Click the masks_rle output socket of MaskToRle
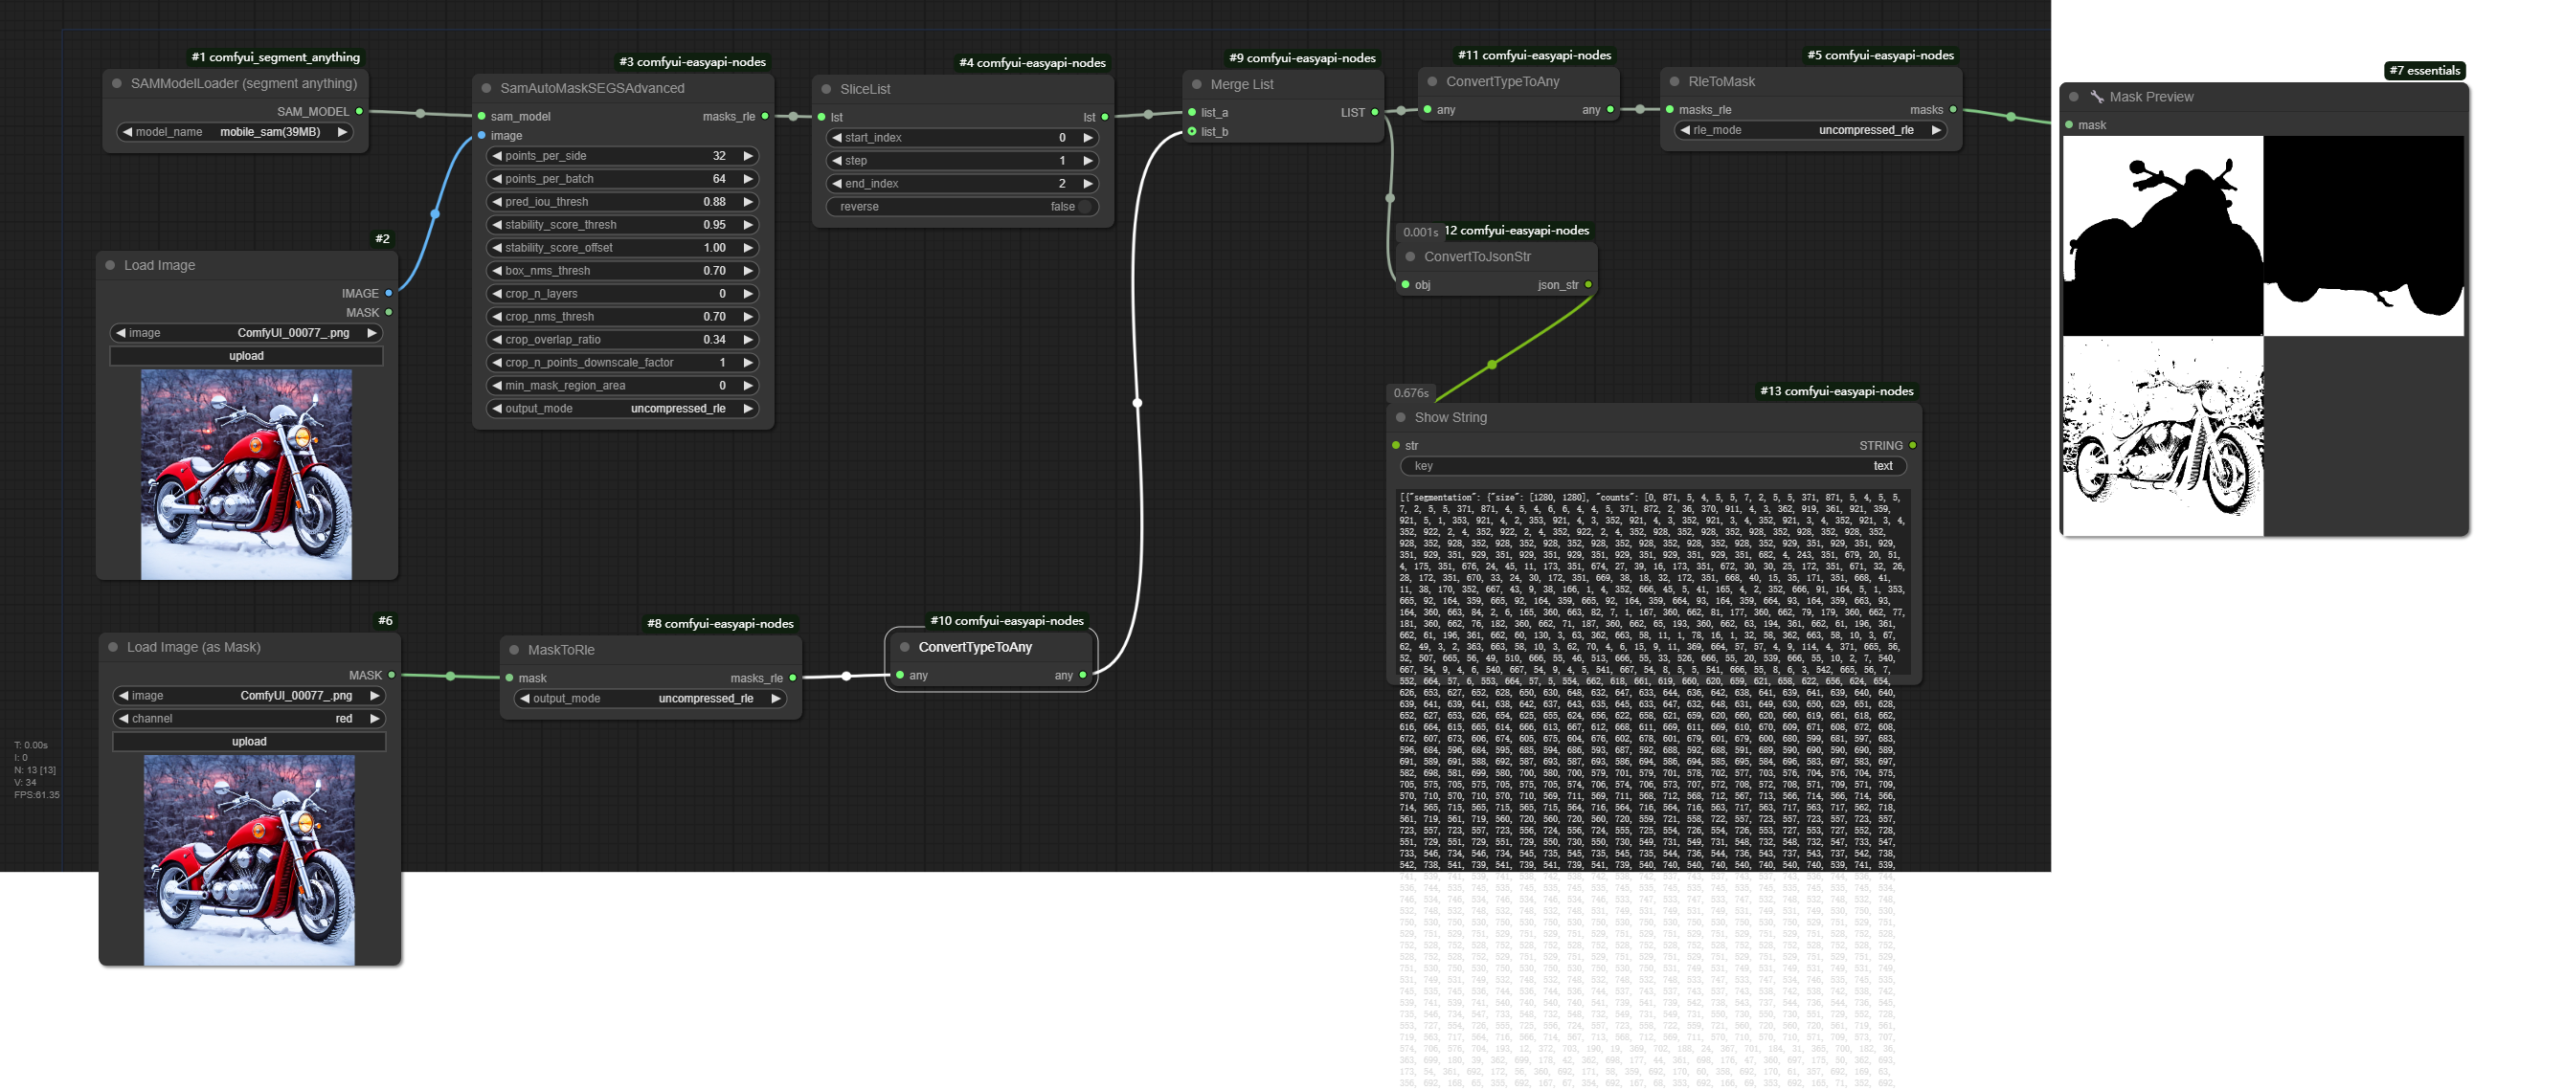 [x=793, y=678]
